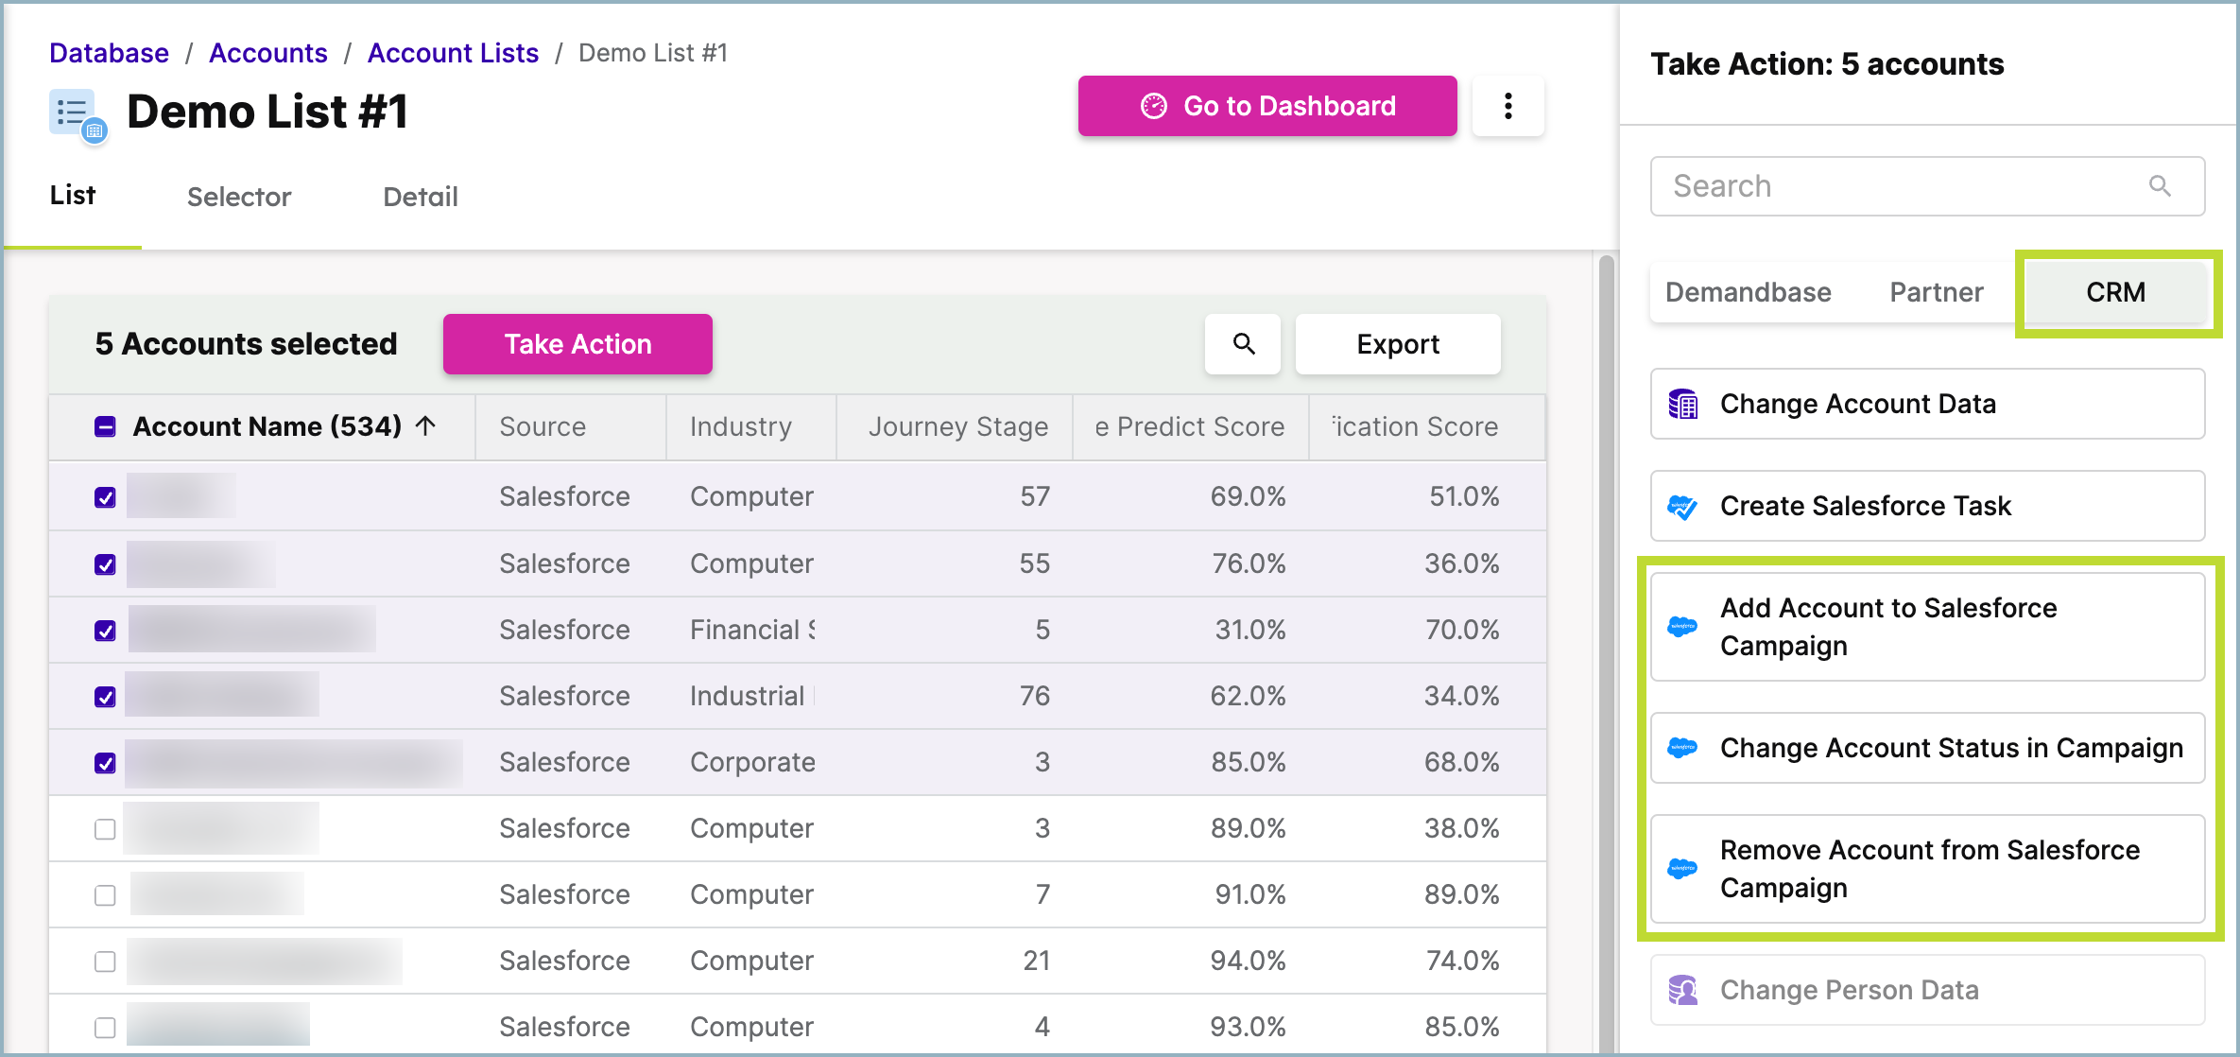The width and height of the screenshot is (2240, 1057).
Task: Click the Take Action button
Action: tap(577, 344)
